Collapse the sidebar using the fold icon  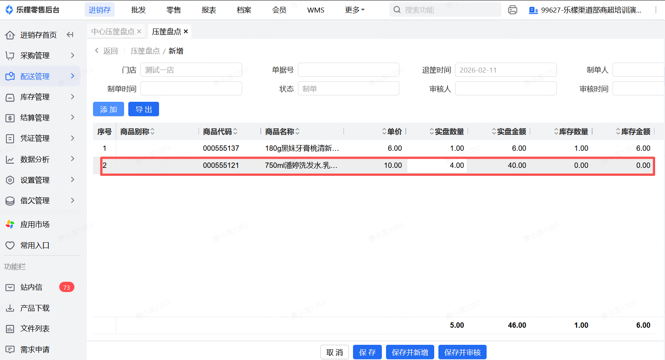pyautogui.click(x=70, y=35)
